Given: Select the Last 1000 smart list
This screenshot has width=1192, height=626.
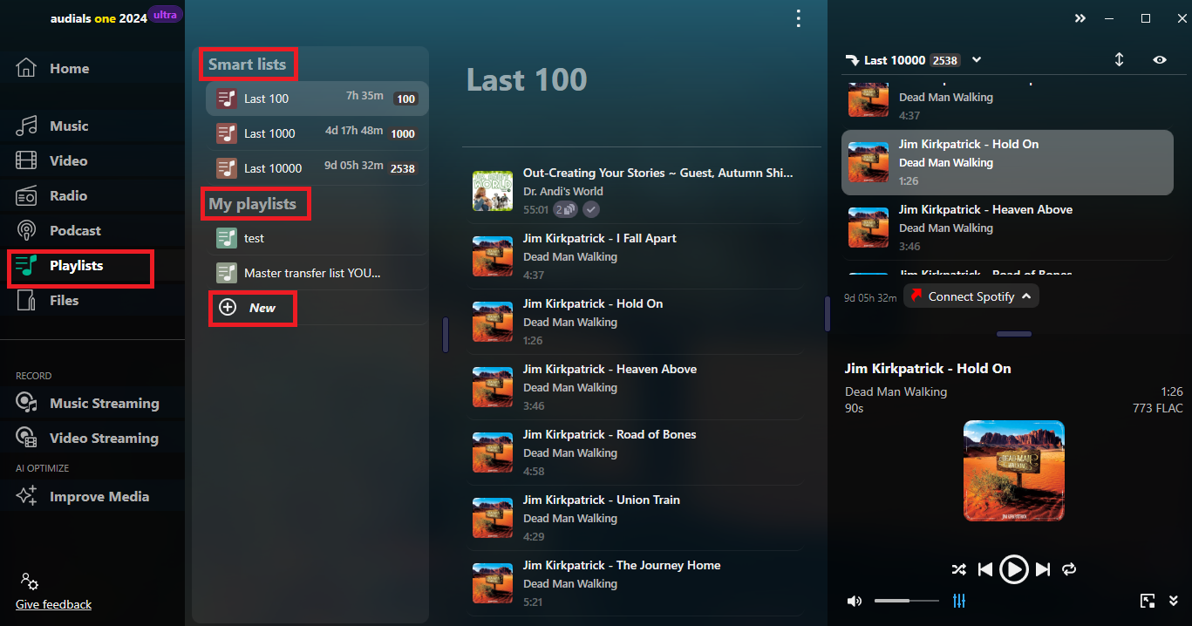Looking at the screenshot, I should pos(317,133).
